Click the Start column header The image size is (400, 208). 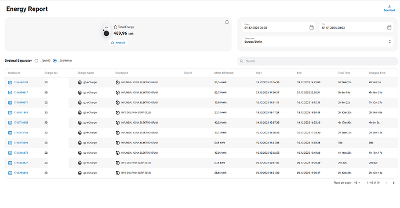tap(259, 73)
